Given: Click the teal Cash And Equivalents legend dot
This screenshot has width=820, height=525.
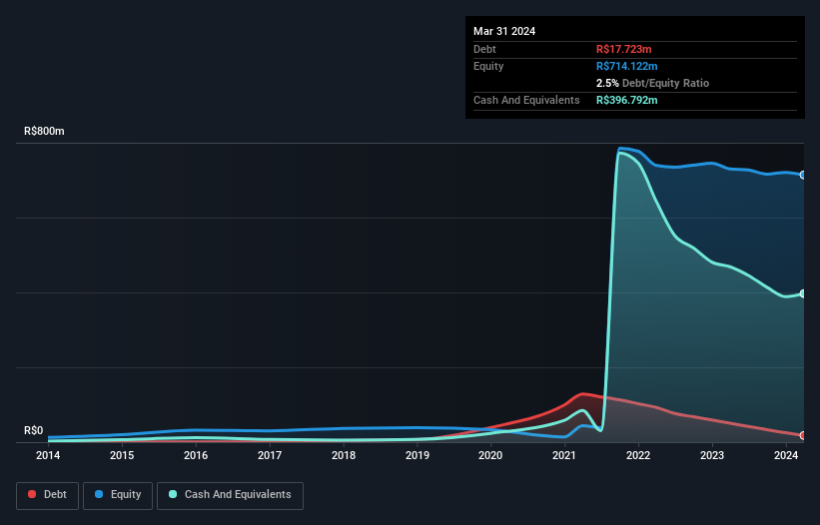Looking at the screenshot, I should coord(173,494).
